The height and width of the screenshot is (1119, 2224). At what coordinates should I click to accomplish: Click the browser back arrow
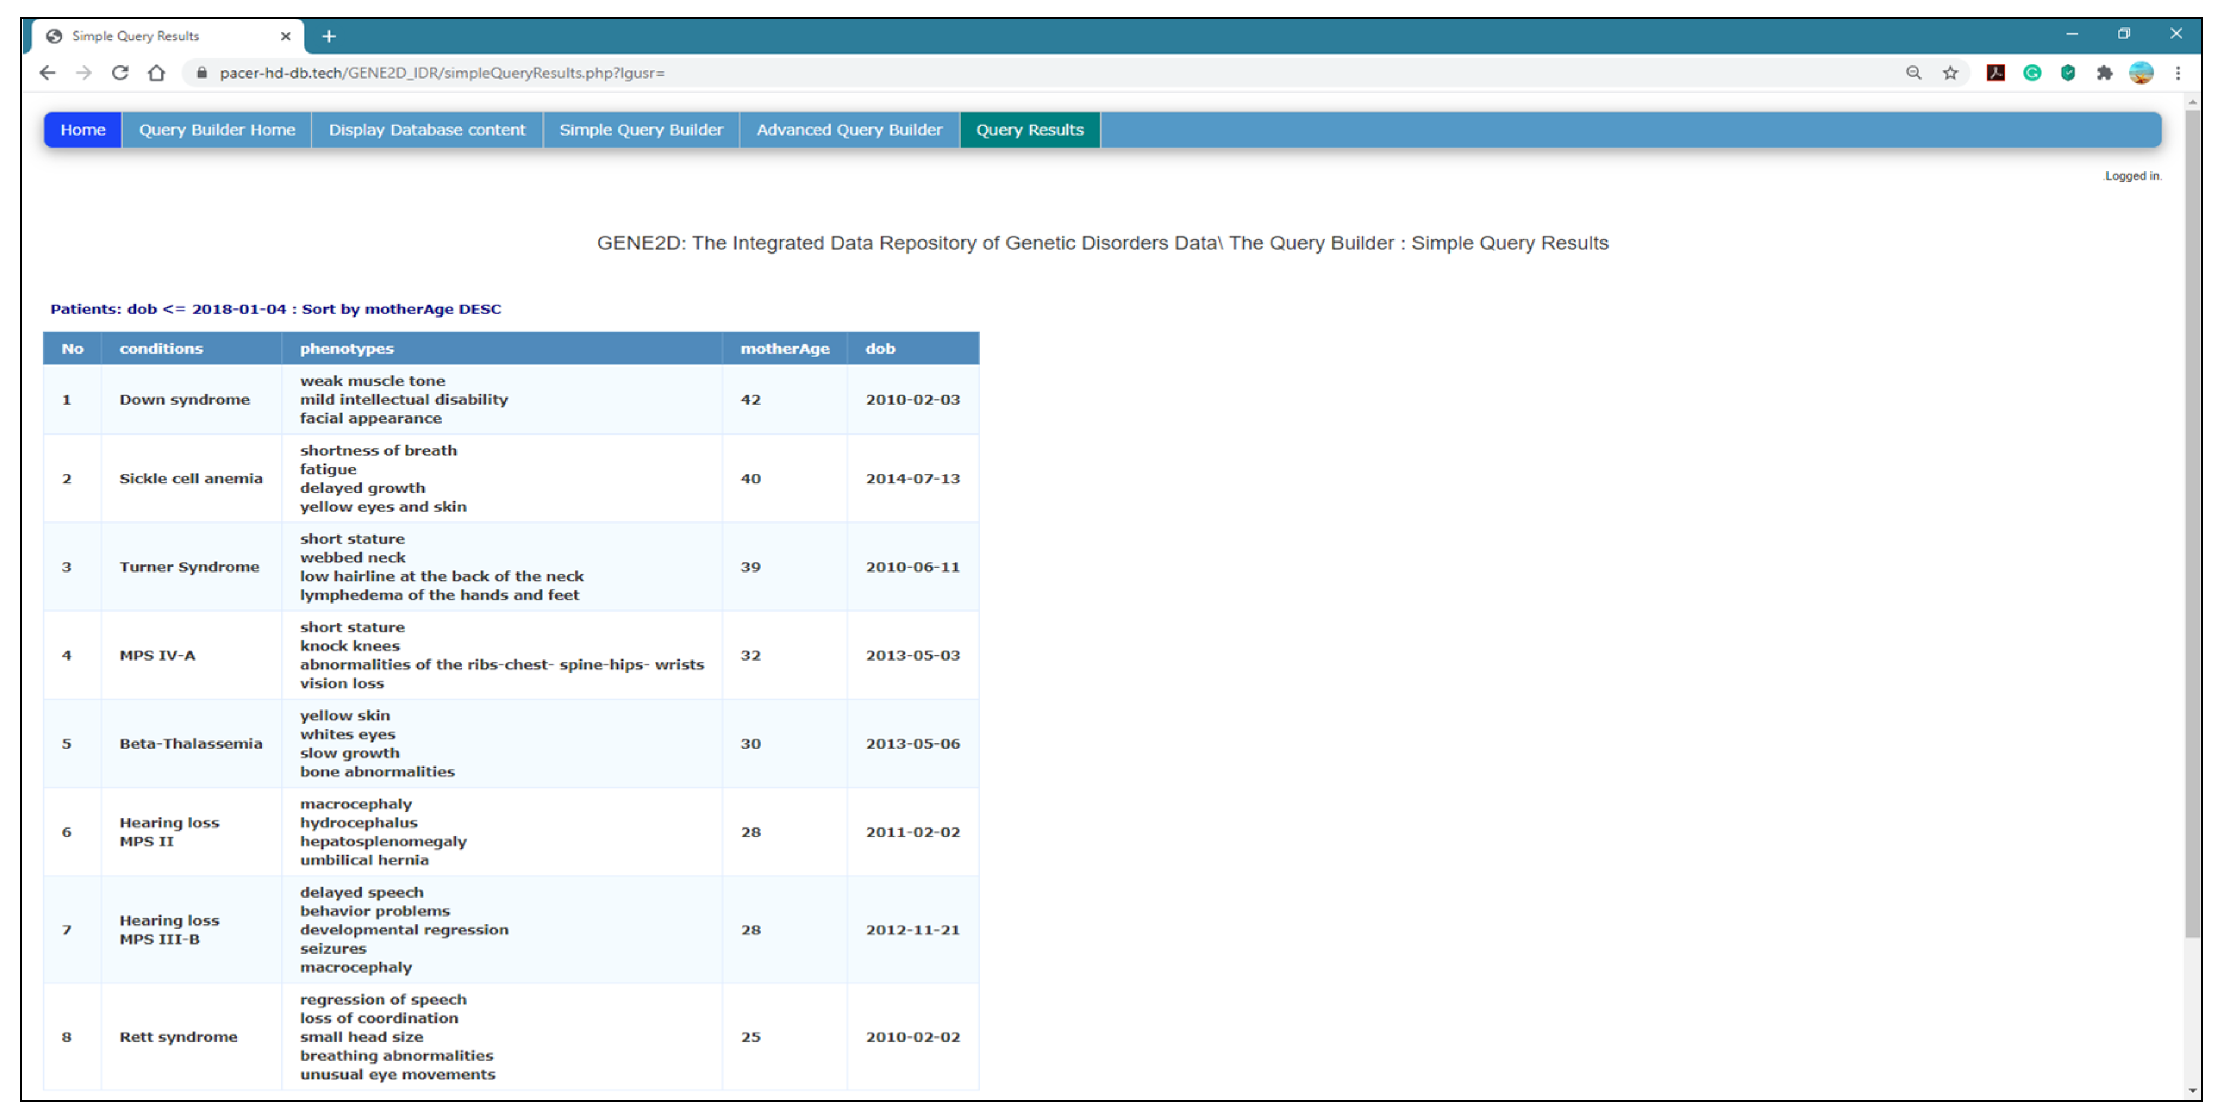pyautogui.click(x=48, y=73)
